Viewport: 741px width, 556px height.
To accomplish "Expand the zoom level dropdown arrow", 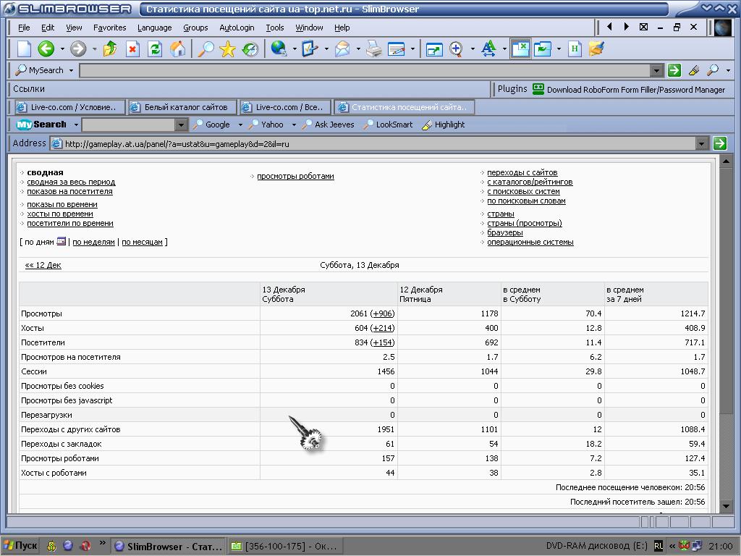I will coord(473,49).
